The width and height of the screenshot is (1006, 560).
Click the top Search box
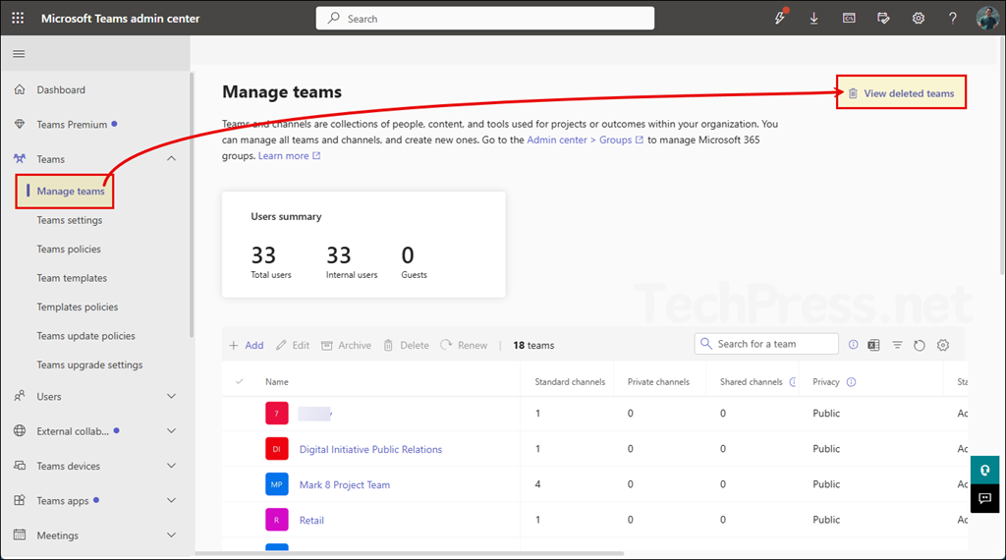485,18
